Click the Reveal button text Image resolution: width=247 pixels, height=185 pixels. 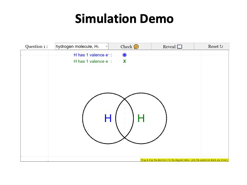169,47
